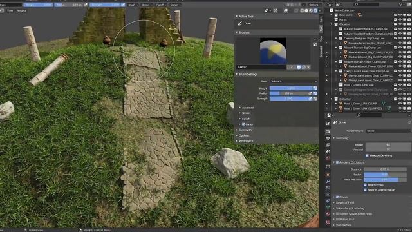This screenshot has height=232, width=412.
Task: Click the outliner search field
Action: coord(366,5)
